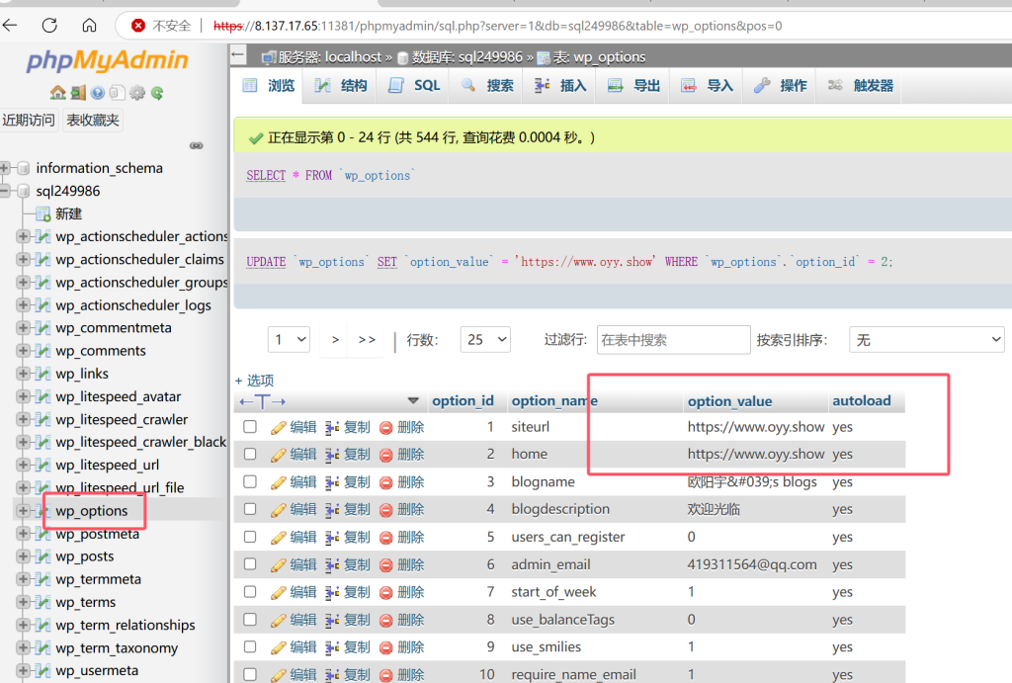Click the log out door icon
Viewport: 1012px width, 683px height.
click(78, 93)
